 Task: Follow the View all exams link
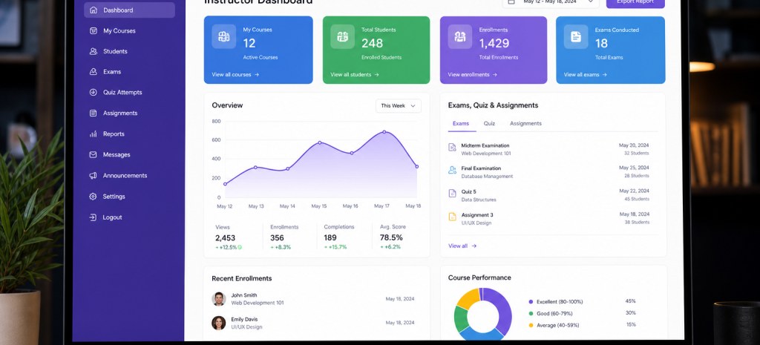pyautogui.click(x=586, y=75)
